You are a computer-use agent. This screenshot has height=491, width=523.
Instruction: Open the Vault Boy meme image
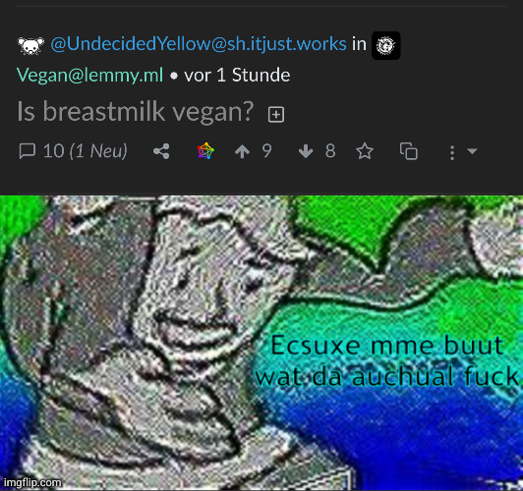[x=261, y=343]
